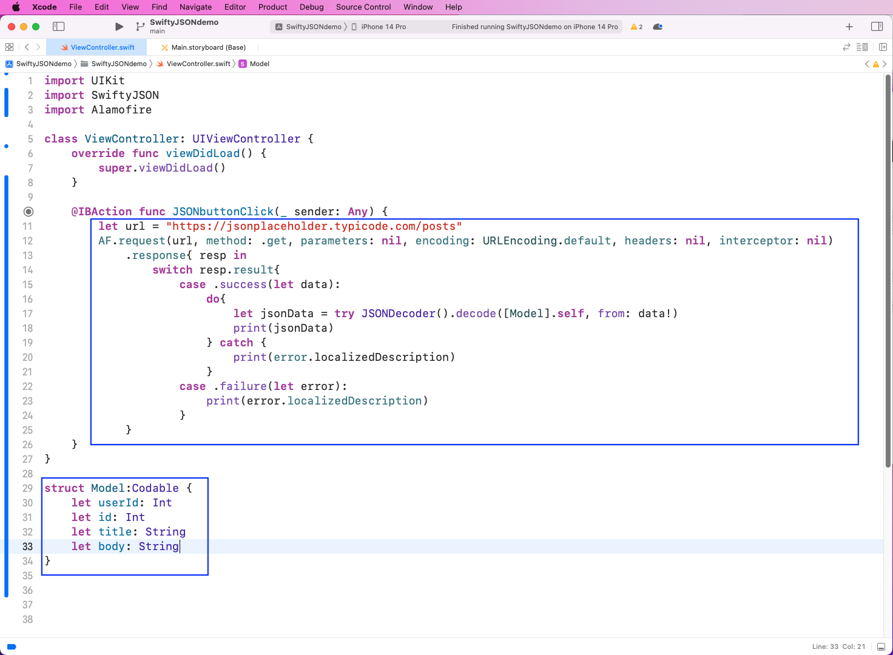Go back in editor history
Viewport: 893px width, 655px height.
click(x=27, y=47)
